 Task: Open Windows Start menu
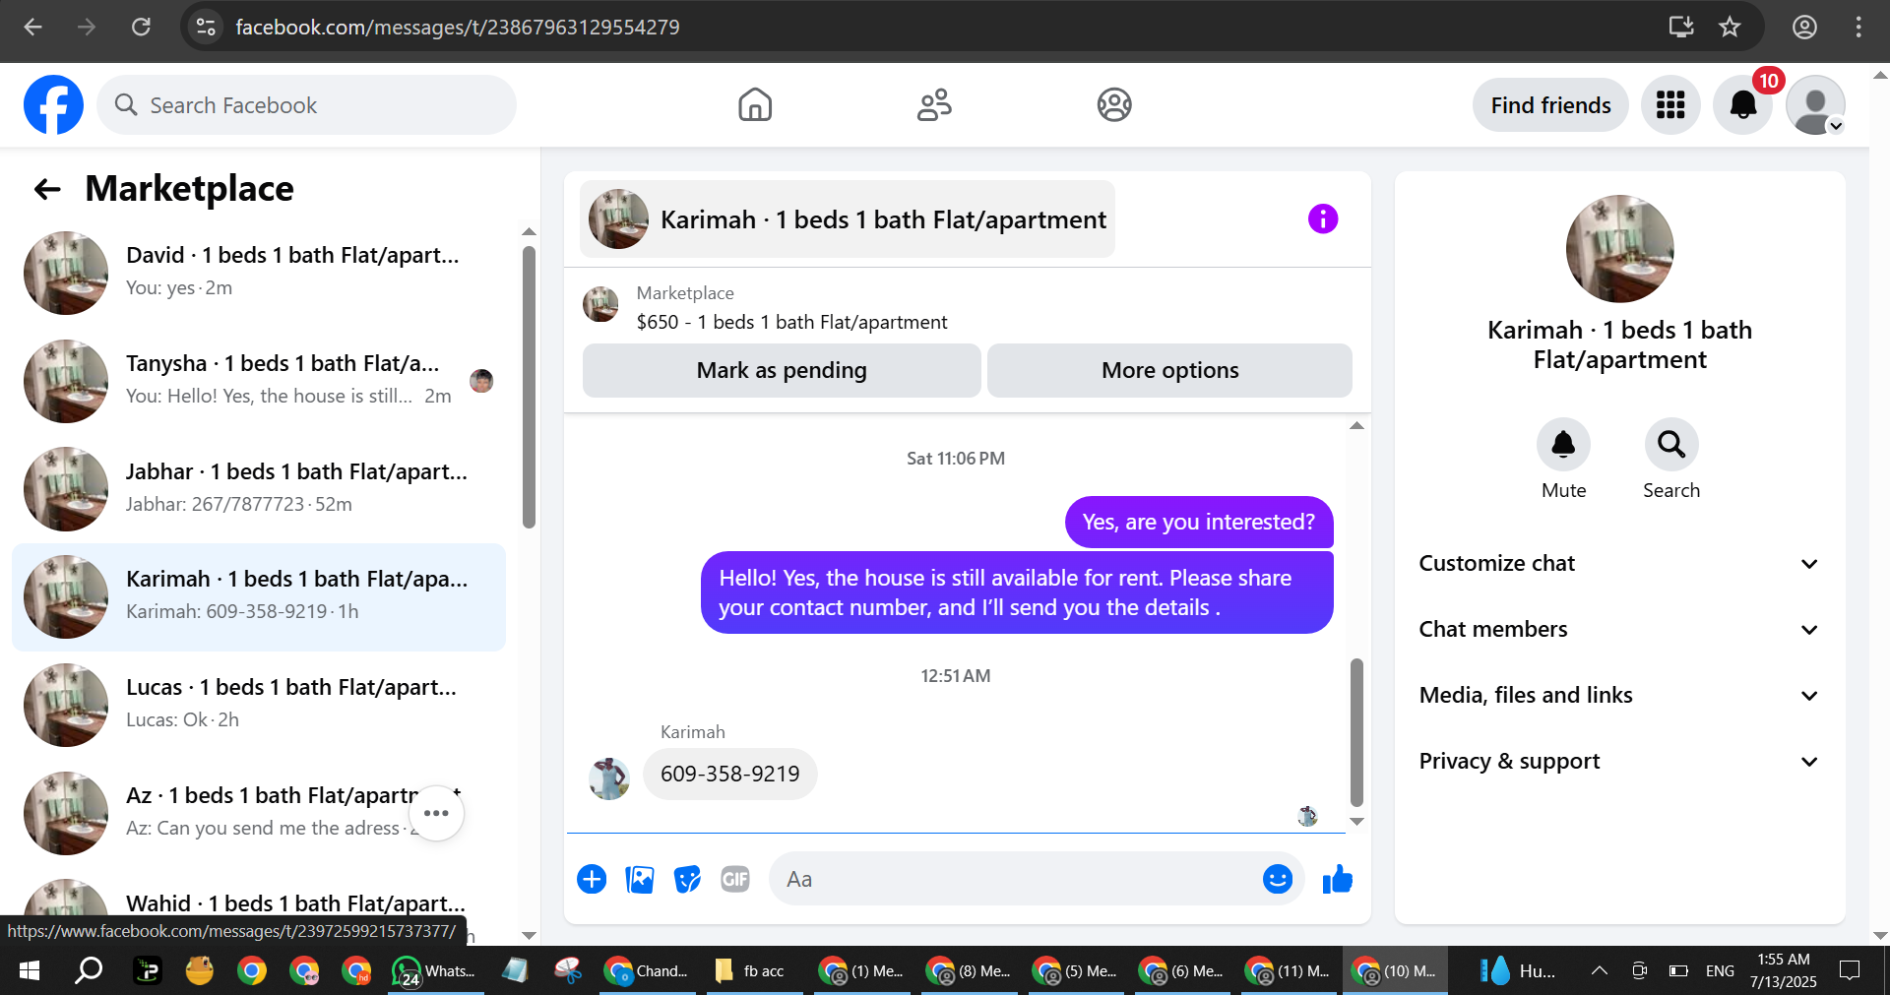[30, 971]
